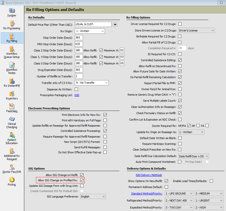Click PRN Stop Order Date field
Viewport: 226px width, 211px height.
pos(79,44)
